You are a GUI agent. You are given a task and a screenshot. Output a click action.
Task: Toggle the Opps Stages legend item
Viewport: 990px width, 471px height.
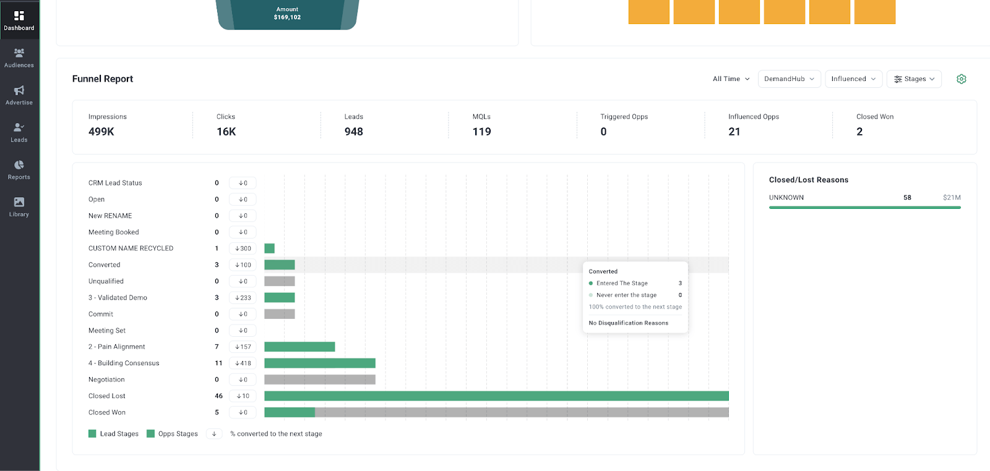coord(172,434)
